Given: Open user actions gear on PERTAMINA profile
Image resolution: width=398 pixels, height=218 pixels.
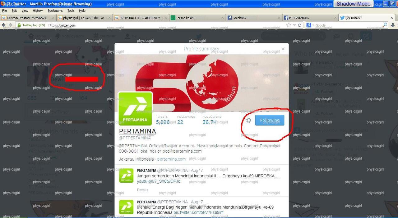Looking at the screenshot, I should 248,120.
